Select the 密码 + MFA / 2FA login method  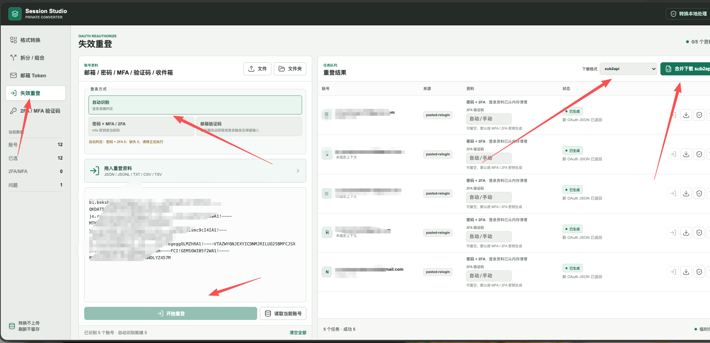point(141,127)
